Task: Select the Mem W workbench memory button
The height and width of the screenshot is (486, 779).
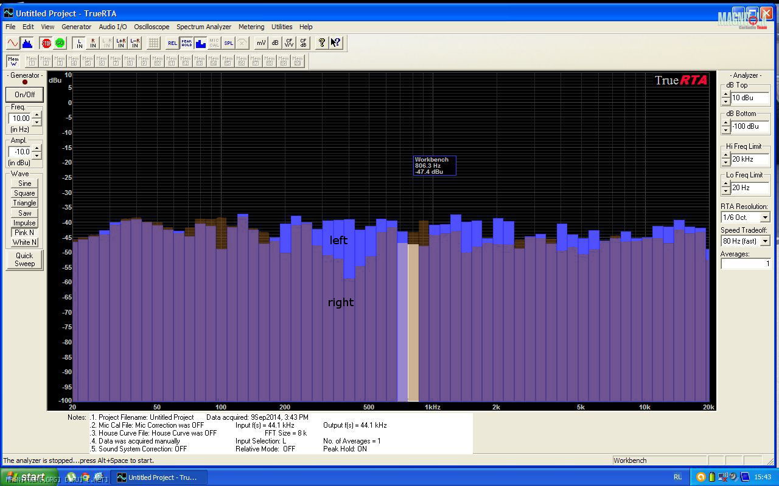Action: (x=13, y=61)
